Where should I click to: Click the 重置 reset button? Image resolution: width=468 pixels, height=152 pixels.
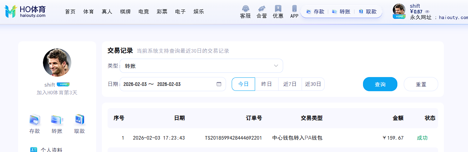421,84
